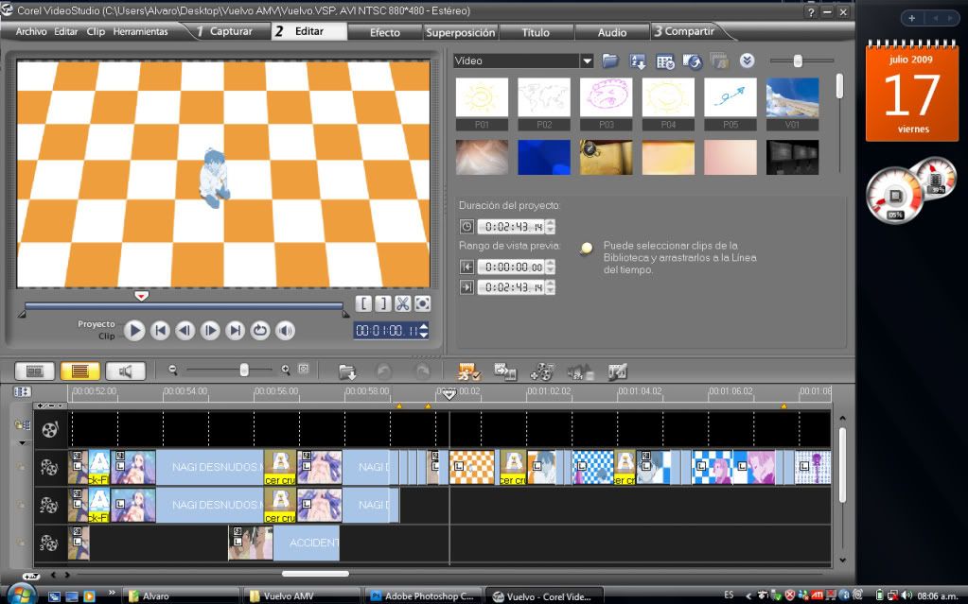Click the greyed surround sound mixer icon
This screenshot has height=604, width=968.
pyautogui.click(x=580, y=371)
